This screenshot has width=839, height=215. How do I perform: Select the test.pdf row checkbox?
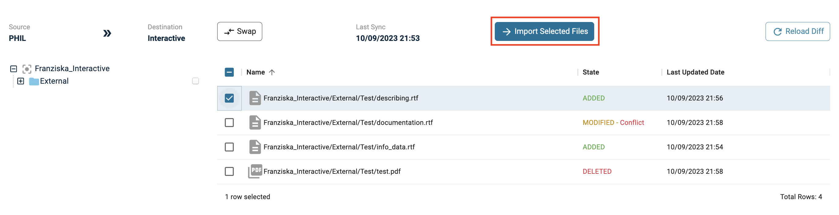(x=229, y=171)
